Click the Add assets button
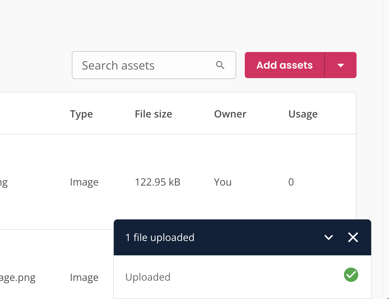The image size is (389, 299). coord(284,65)
